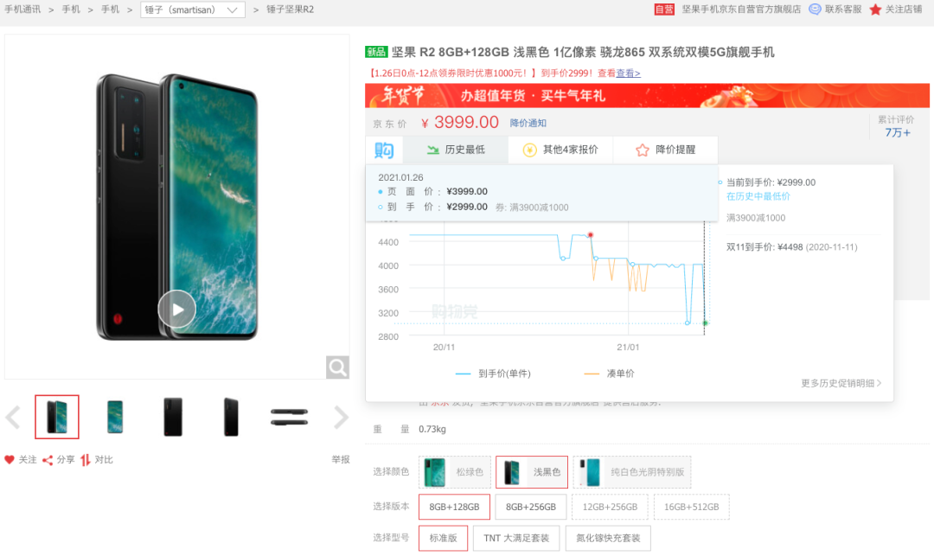This screenshot has width=934, height=556.
Task: Click the 联系客服 chat icon
Action: pos(815,10)
